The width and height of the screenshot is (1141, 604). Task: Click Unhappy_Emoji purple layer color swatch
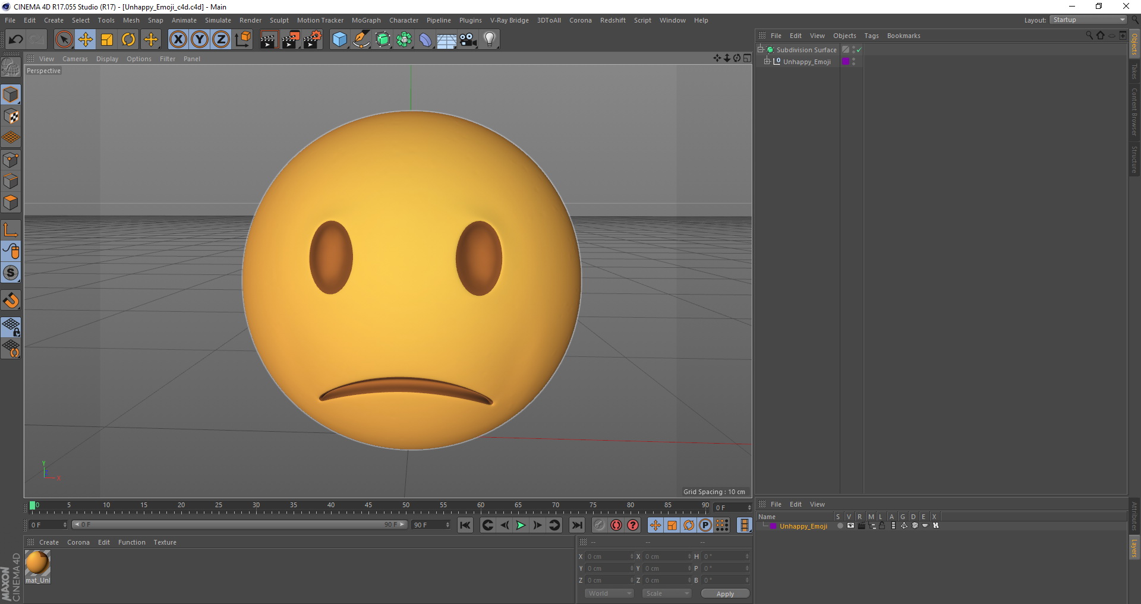846,61
